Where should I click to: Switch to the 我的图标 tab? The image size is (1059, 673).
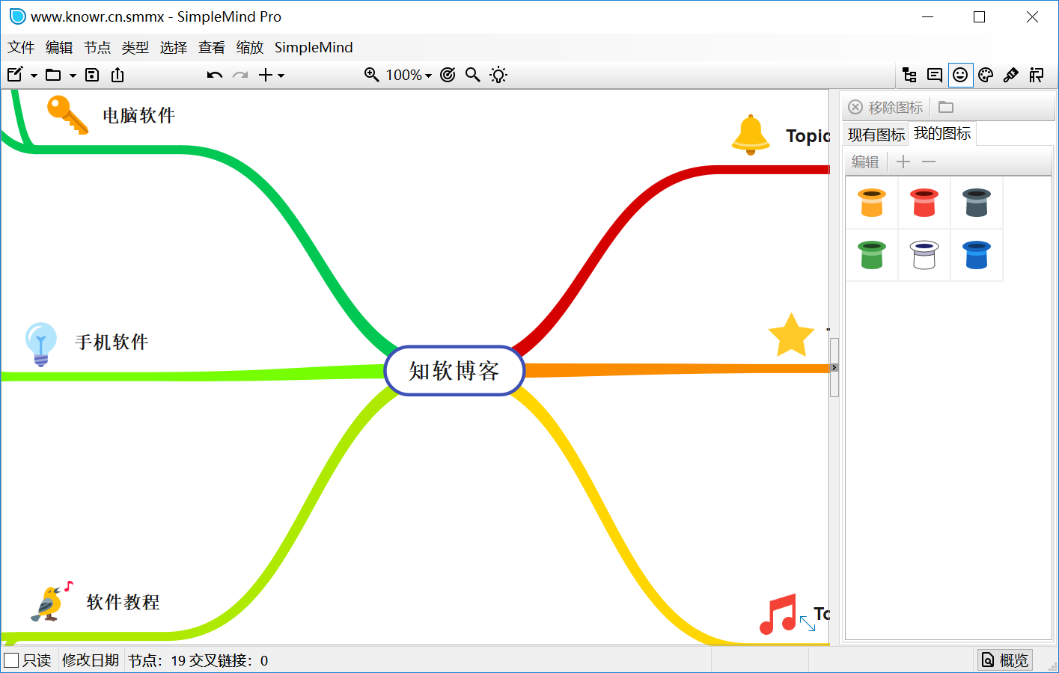pyautogui.click(x=942, y=133)
